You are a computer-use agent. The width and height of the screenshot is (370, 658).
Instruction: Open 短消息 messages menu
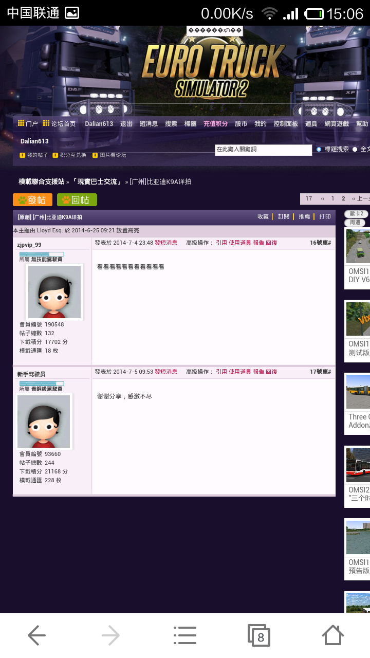point(149,123)
